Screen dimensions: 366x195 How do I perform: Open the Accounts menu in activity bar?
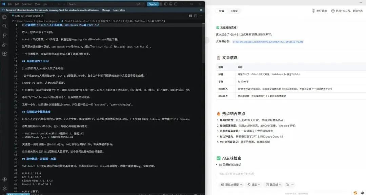pos(4,179)
